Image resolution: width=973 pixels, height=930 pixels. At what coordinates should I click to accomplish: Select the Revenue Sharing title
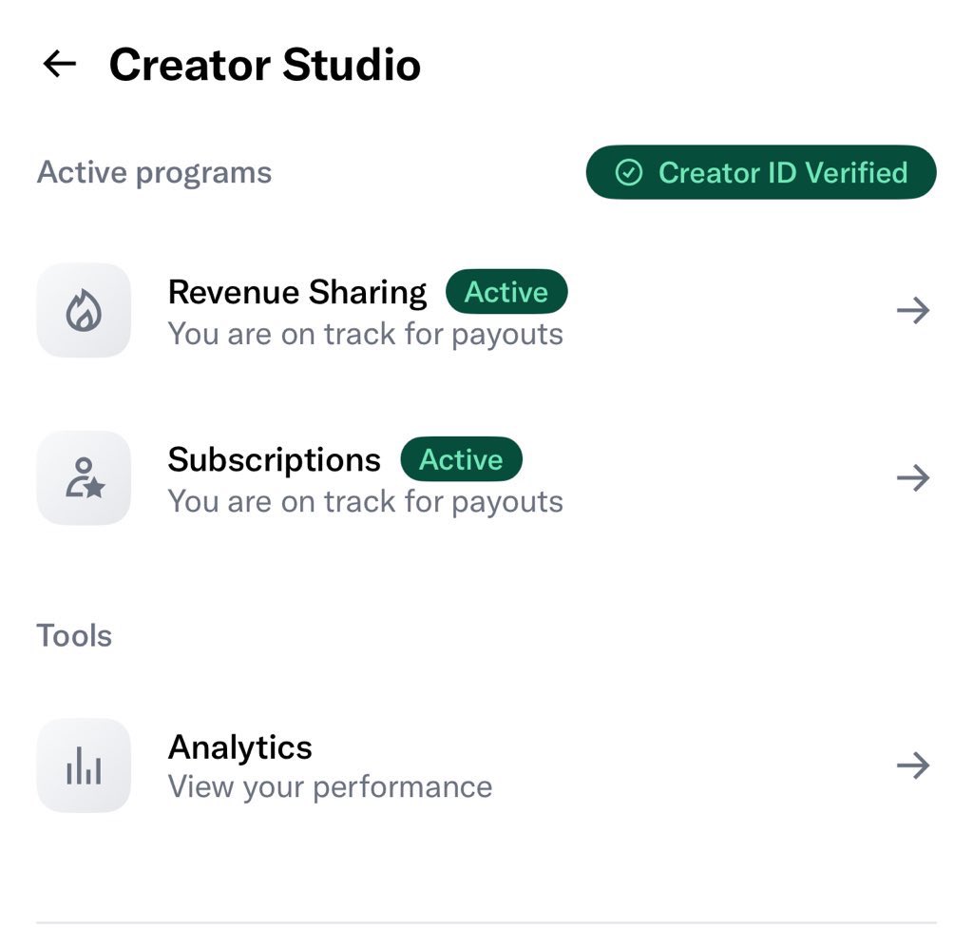297,292
